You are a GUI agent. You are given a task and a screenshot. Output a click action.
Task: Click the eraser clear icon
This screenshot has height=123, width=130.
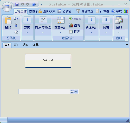(x=16, y=32)
